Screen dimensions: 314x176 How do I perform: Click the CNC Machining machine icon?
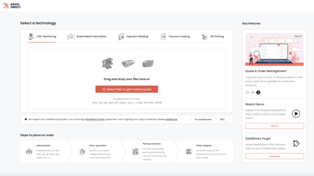31,37
